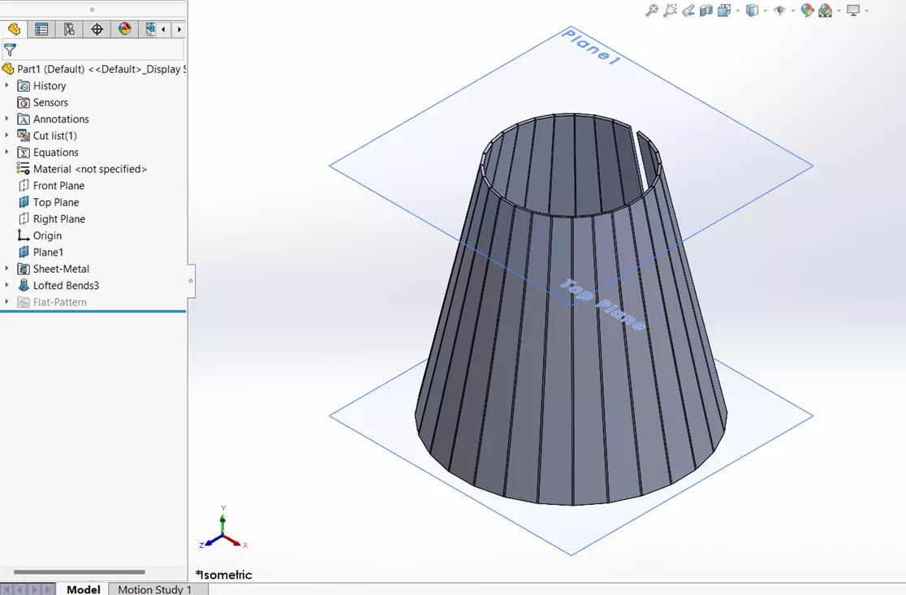Click the Display Style cube icon
Screen dimensions: 906x595
pyautogui.click(x=752, y=11)
